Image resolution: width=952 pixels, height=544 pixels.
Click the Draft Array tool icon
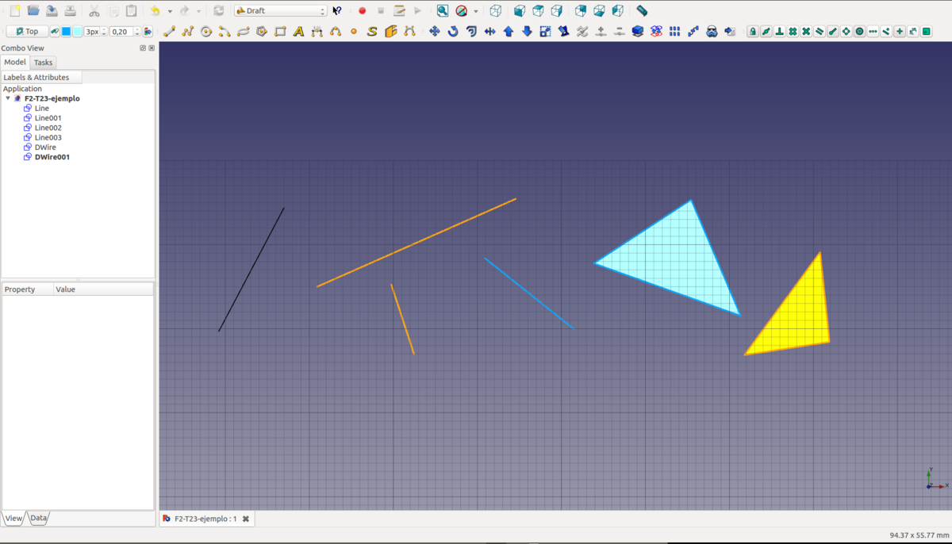(x=674, y=32)
